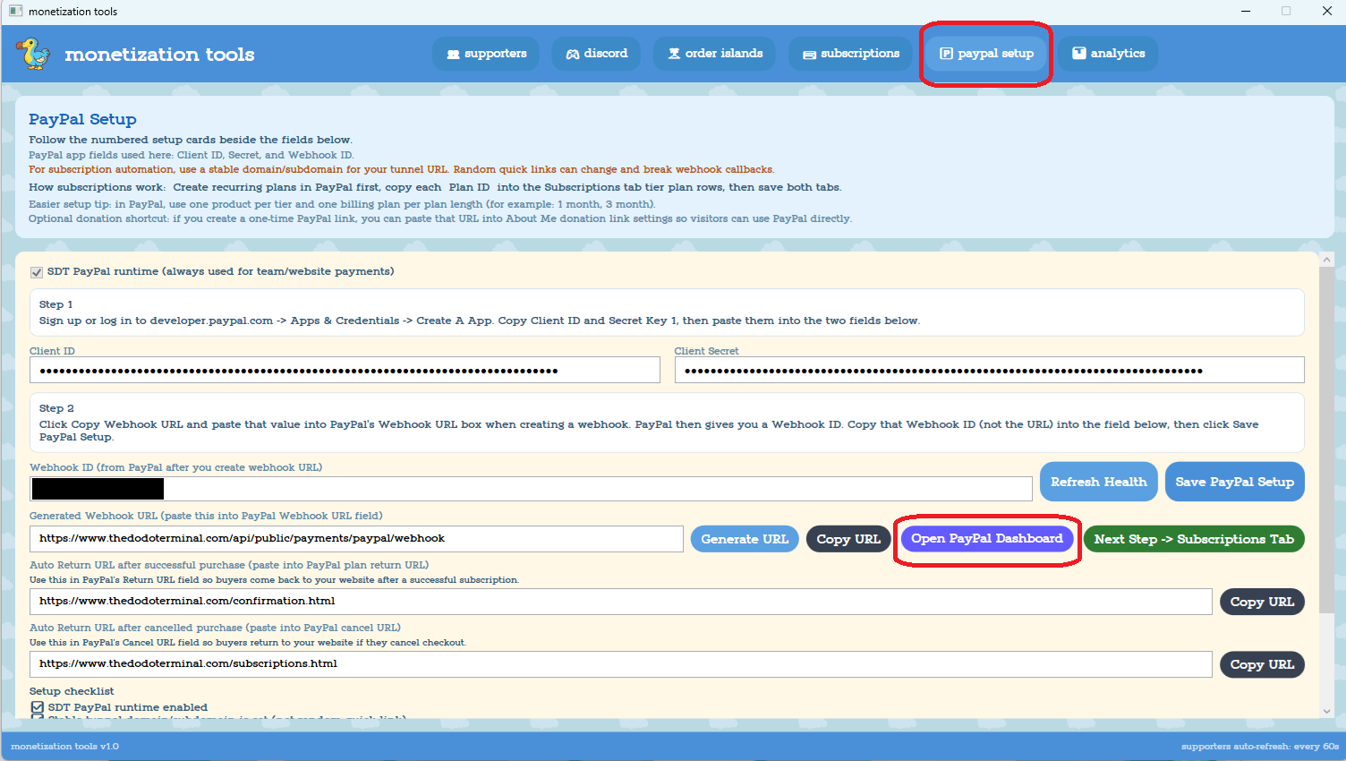Click the 'Step 1' label

55,304
